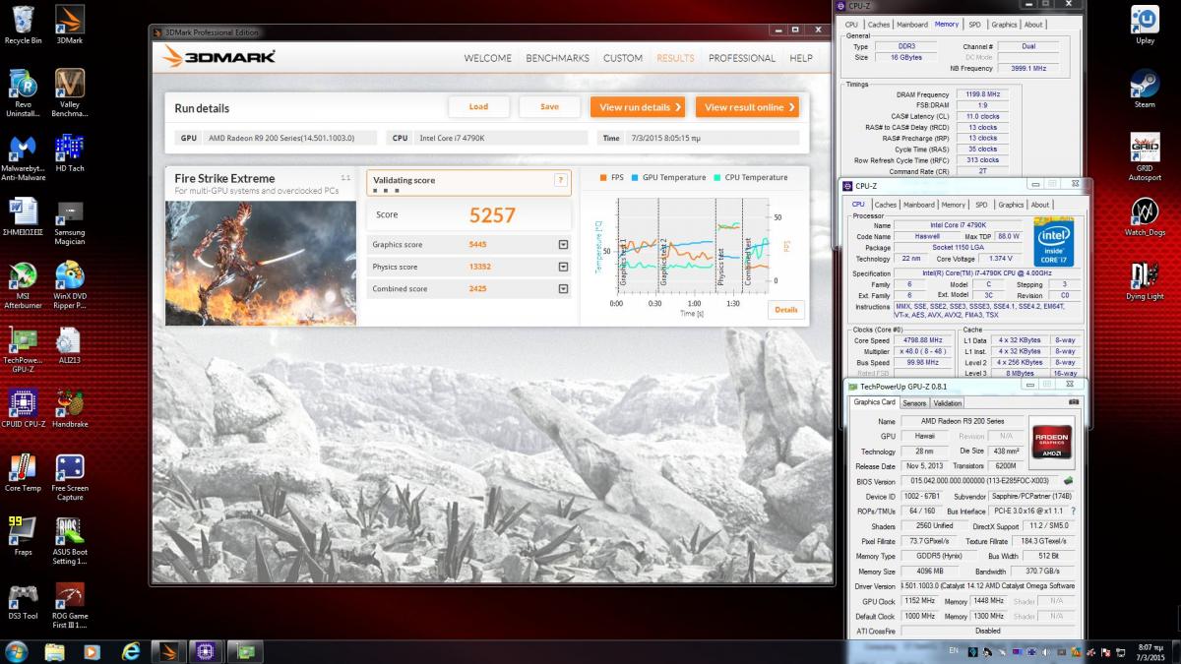Viewport: 1181px width, 664px height.
Task: Click the View result online button
Action: click(x=747, y=107)
